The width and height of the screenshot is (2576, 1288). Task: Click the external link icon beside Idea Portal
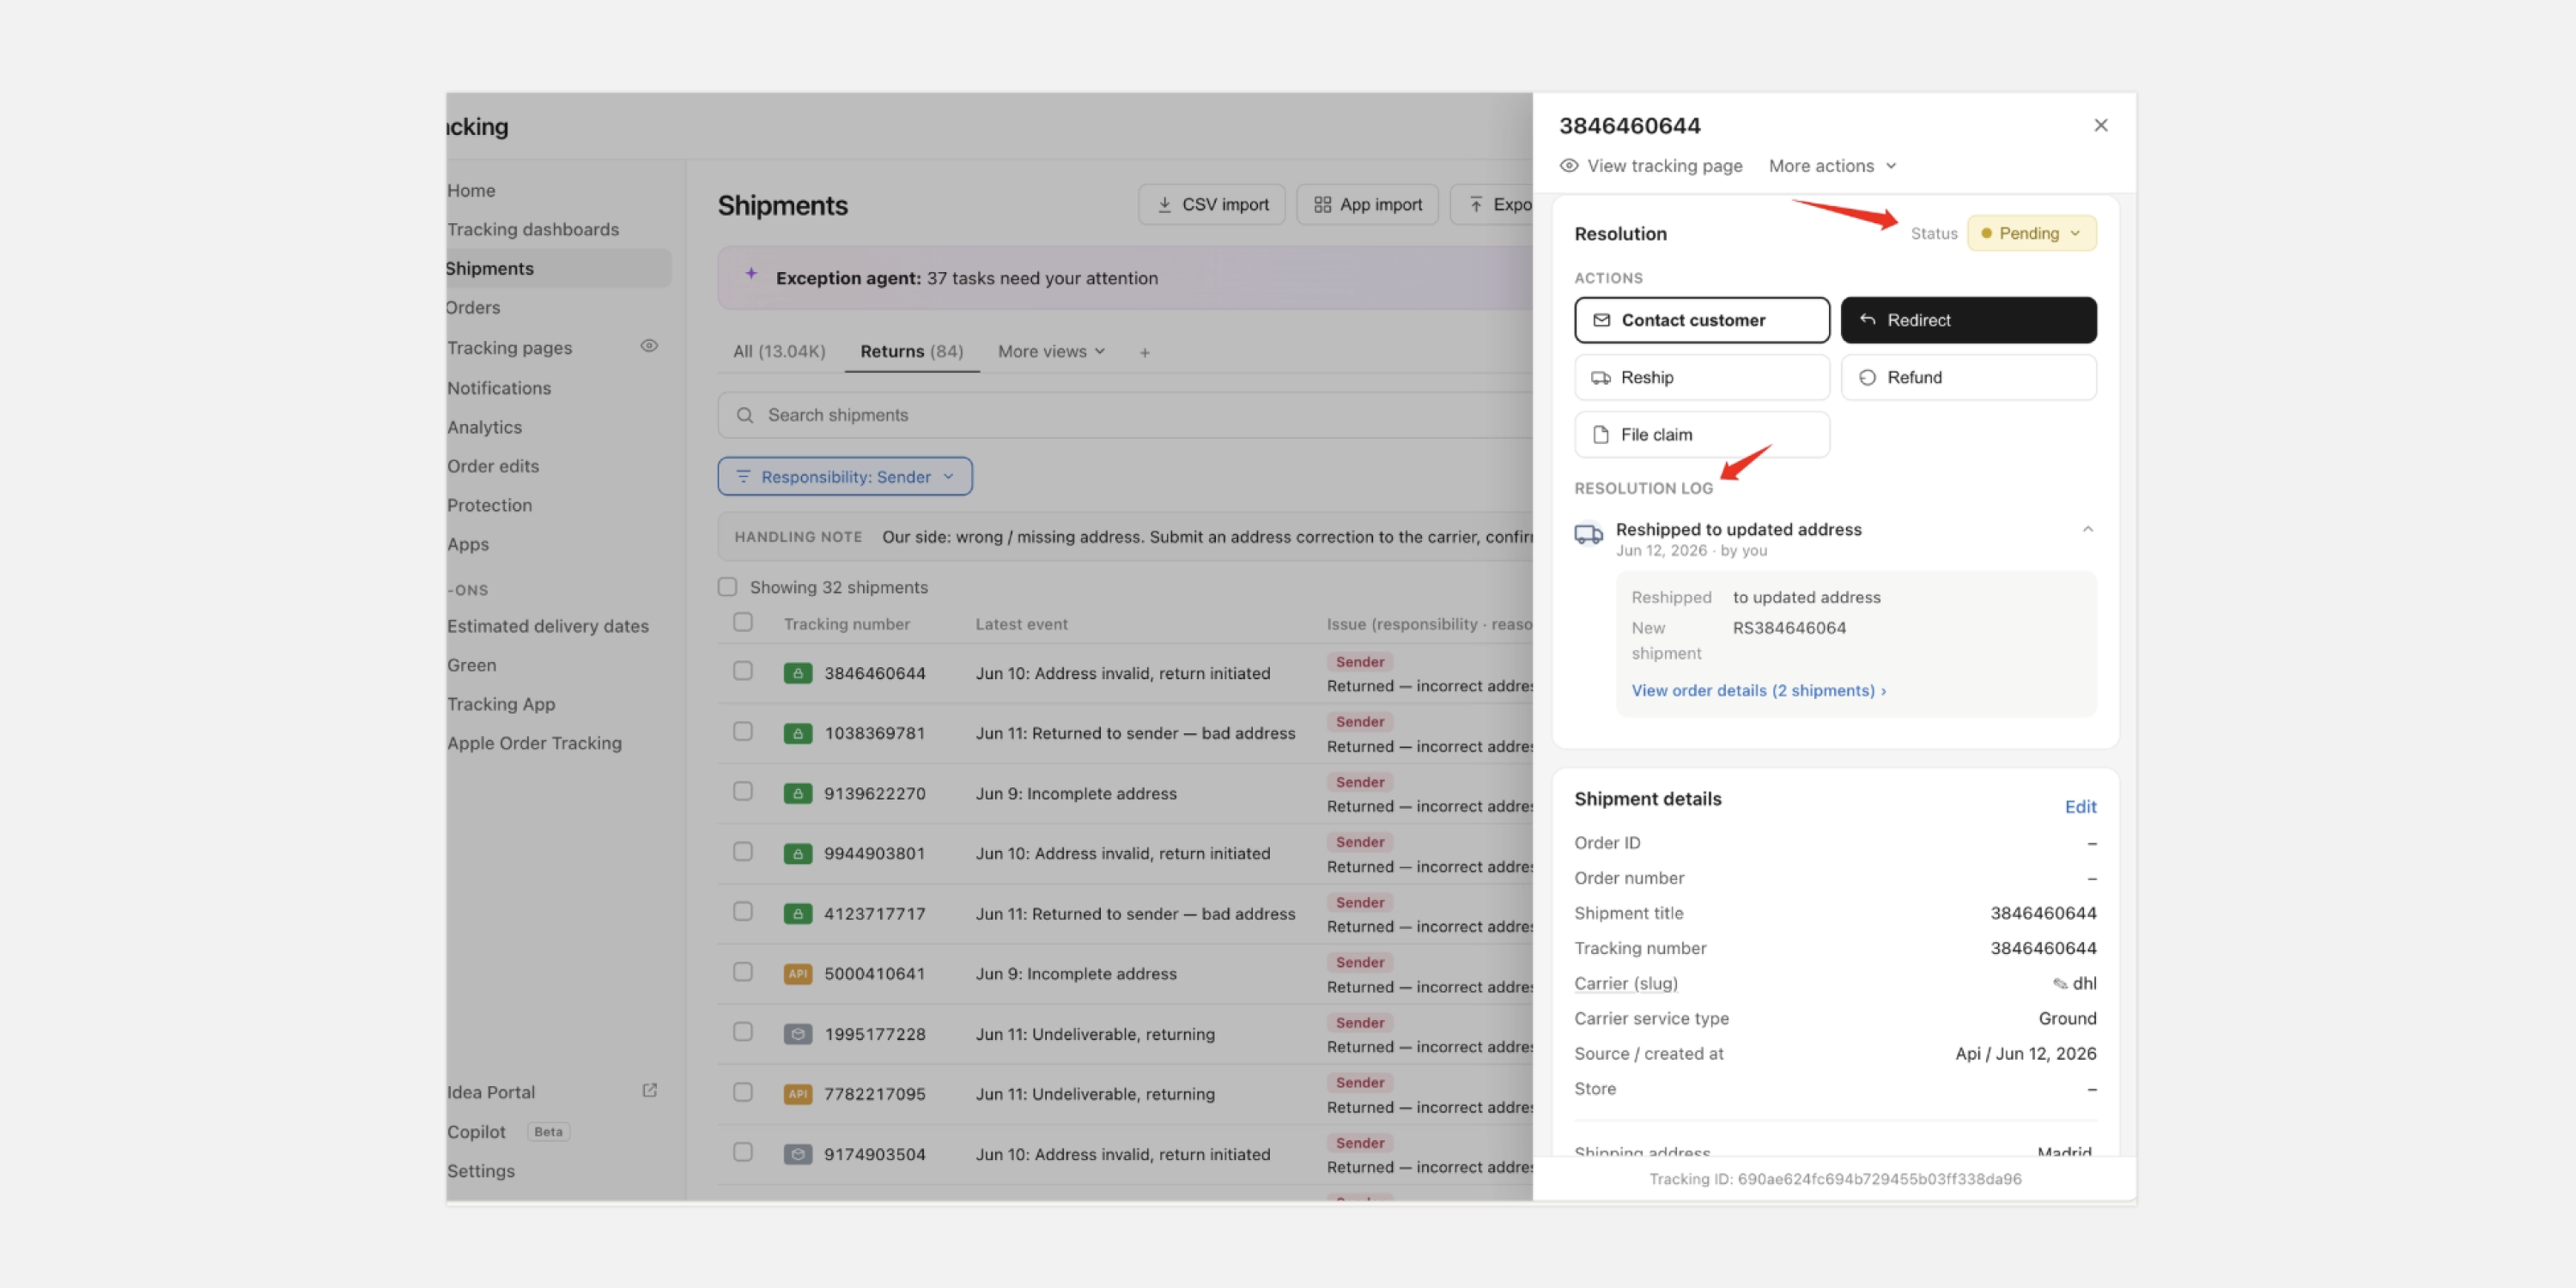pos(649,1090)
